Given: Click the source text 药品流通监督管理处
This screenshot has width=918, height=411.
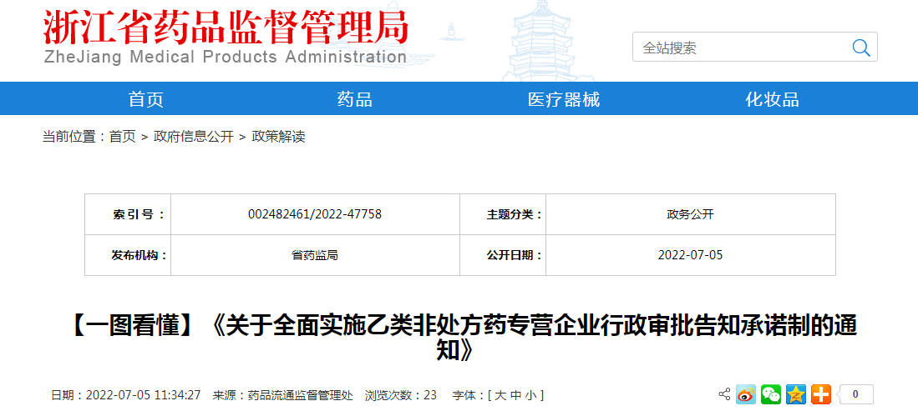Looking at the screenshot, I should 301,396.
